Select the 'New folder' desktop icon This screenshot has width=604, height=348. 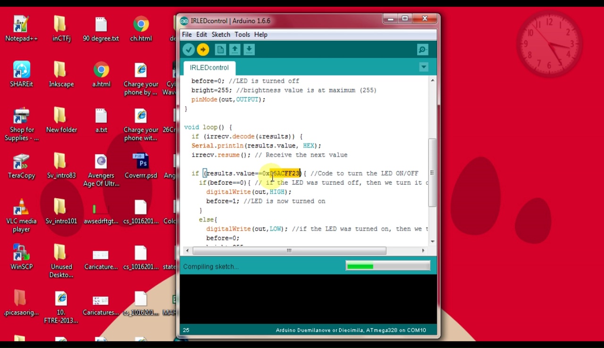pyautogui.click(x=61, y=120)
